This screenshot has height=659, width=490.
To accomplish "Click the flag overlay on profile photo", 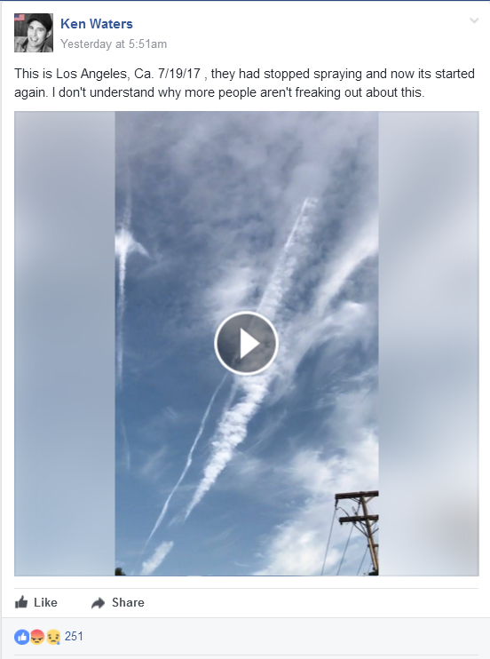I will point(20,17).
